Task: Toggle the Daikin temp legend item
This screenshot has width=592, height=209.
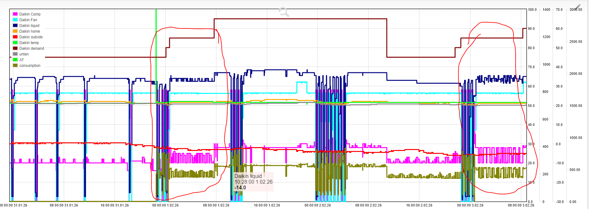Action: click(x=29, y=43)
